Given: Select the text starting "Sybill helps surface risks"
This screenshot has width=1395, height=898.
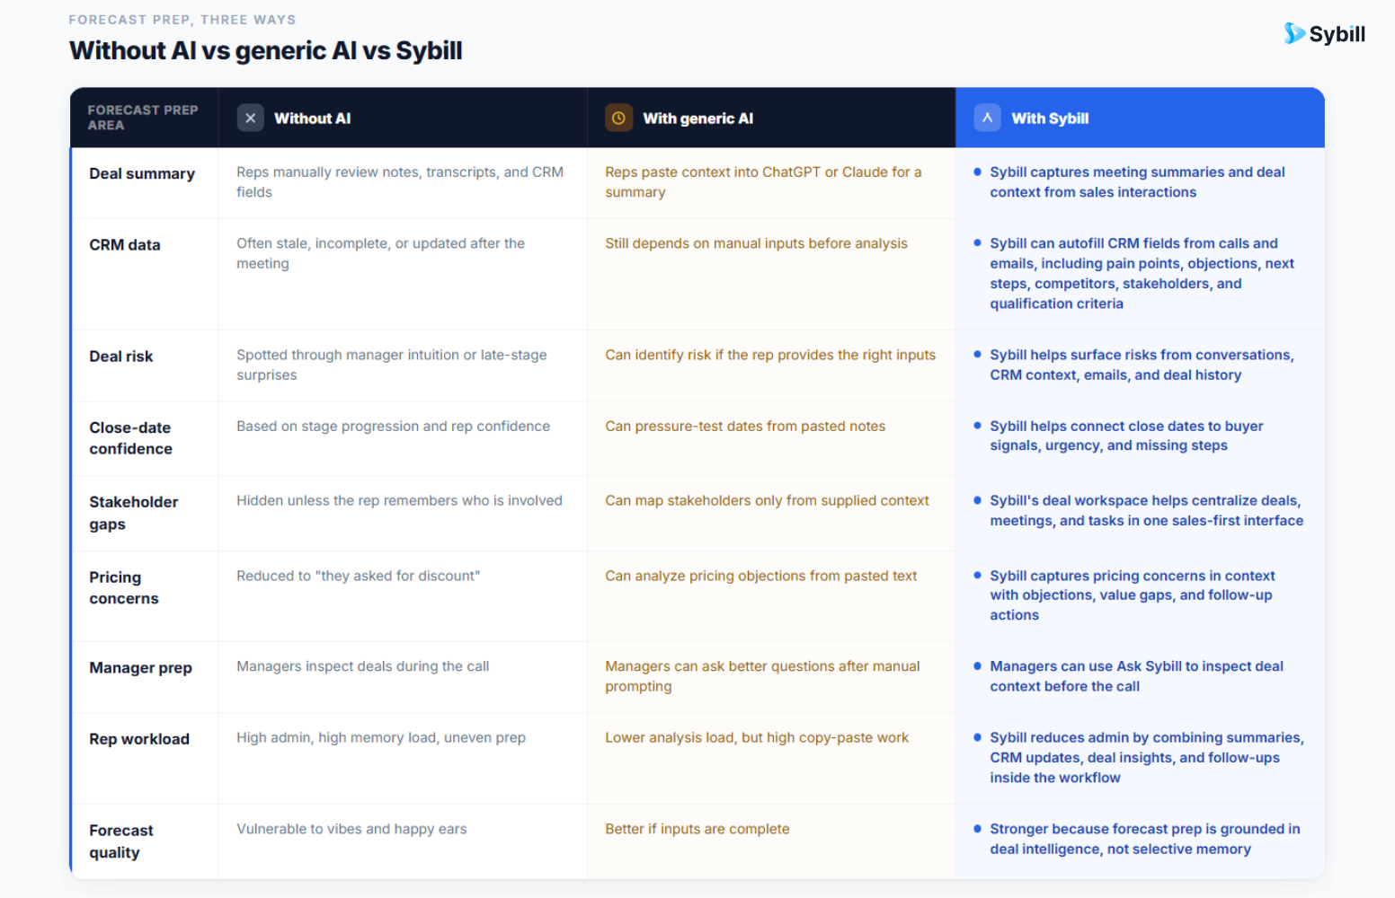Looking at the screenshot, I should 1142,365.
